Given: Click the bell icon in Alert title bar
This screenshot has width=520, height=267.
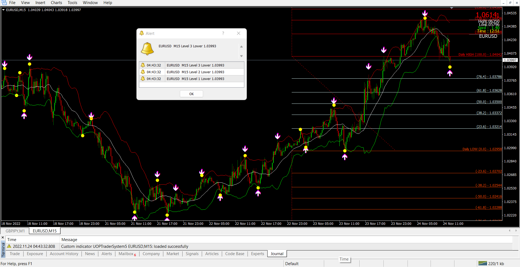Looking at the screenshot, I should 142,33.
